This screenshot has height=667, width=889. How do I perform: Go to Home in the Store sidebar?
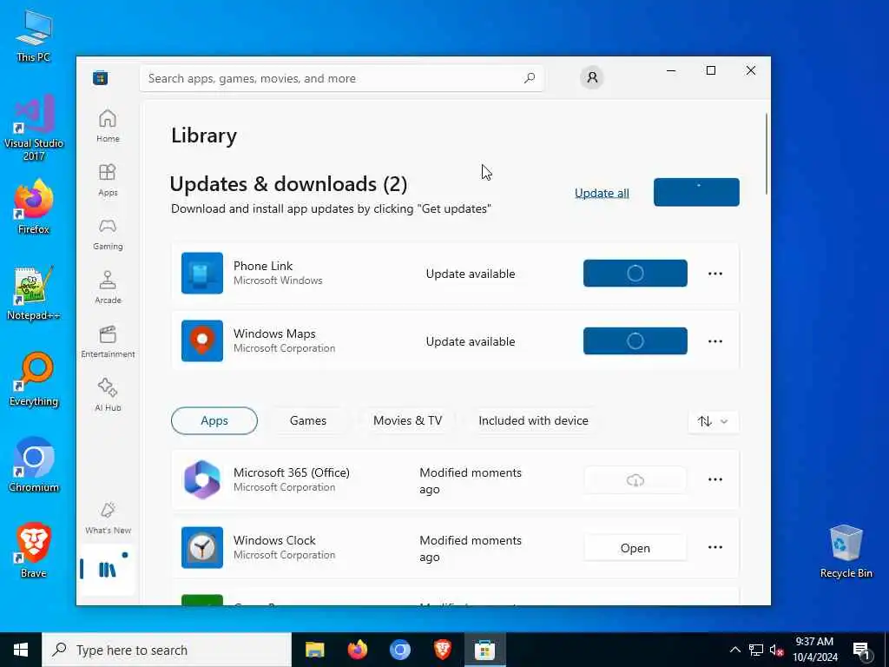[x=108, y=126]
